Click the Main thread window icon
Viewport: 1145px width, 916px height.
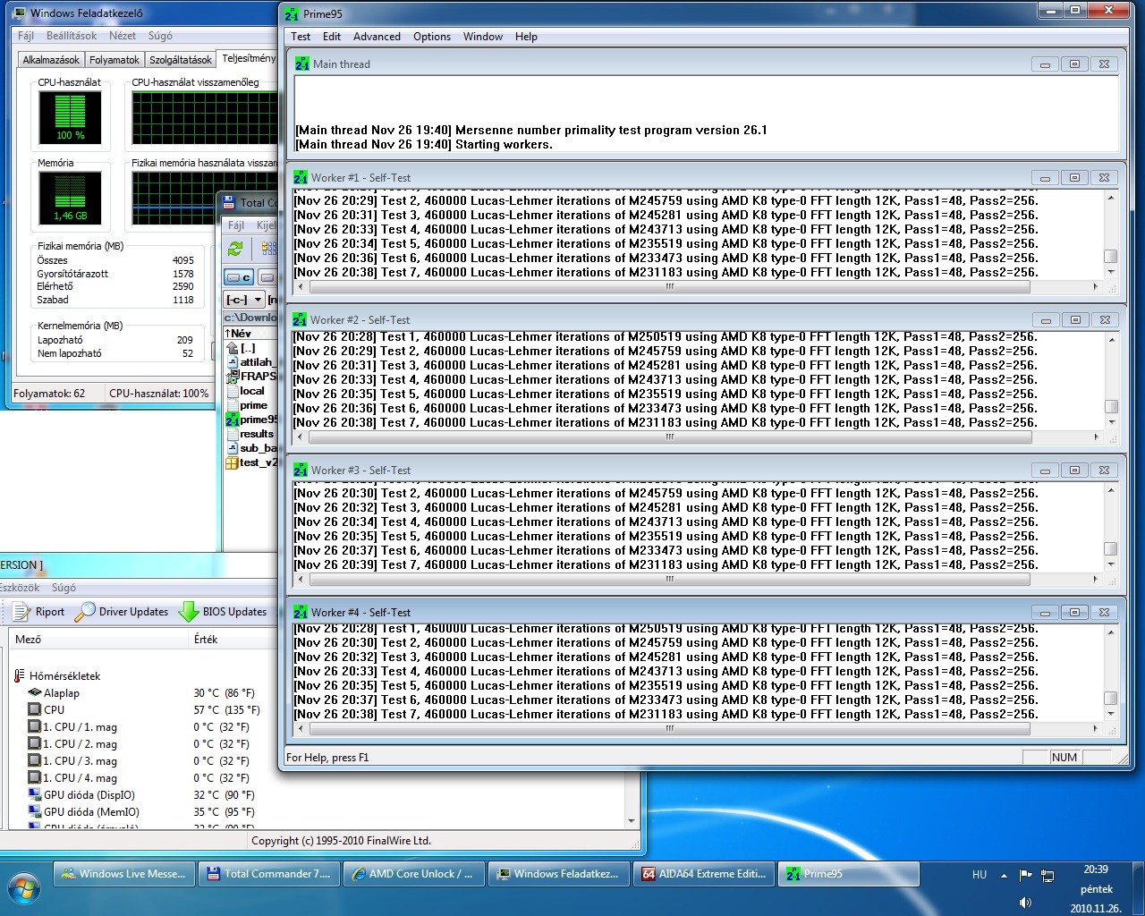pos(301,64)
